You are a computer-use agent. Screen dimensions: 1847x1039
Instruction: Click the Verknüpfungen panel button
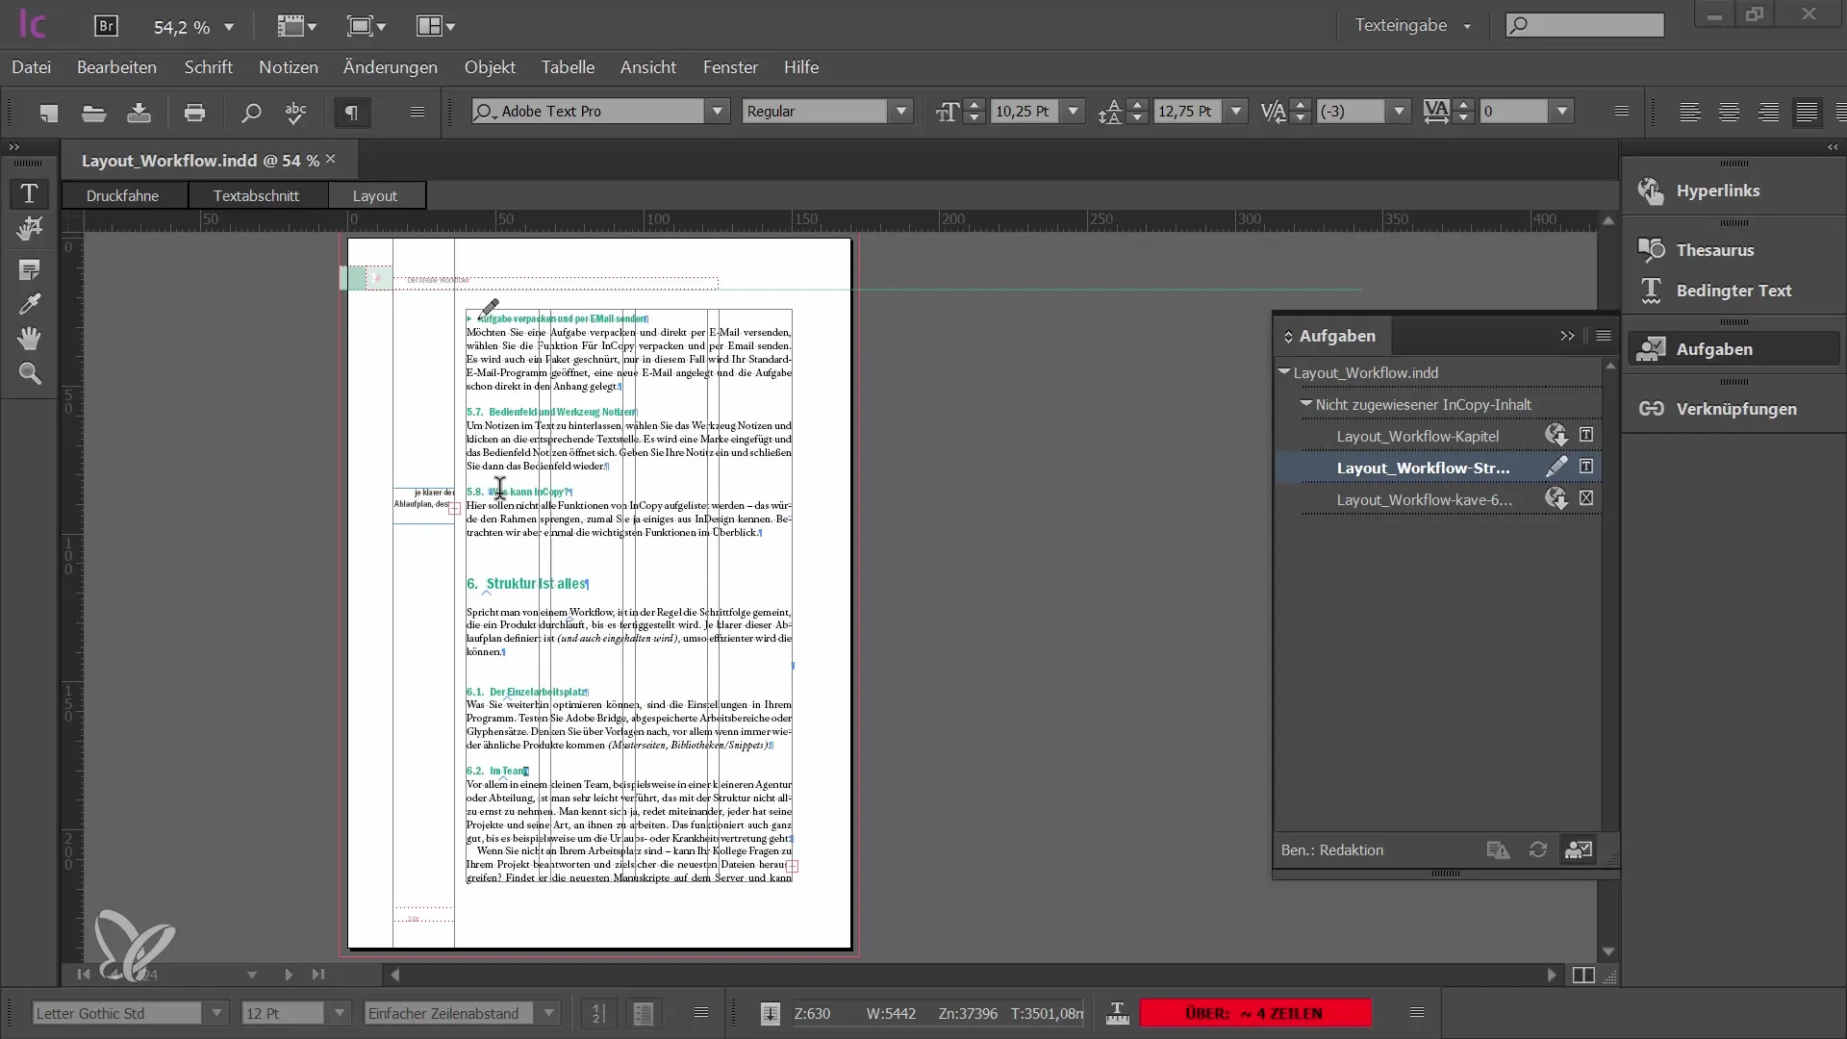1736,407
